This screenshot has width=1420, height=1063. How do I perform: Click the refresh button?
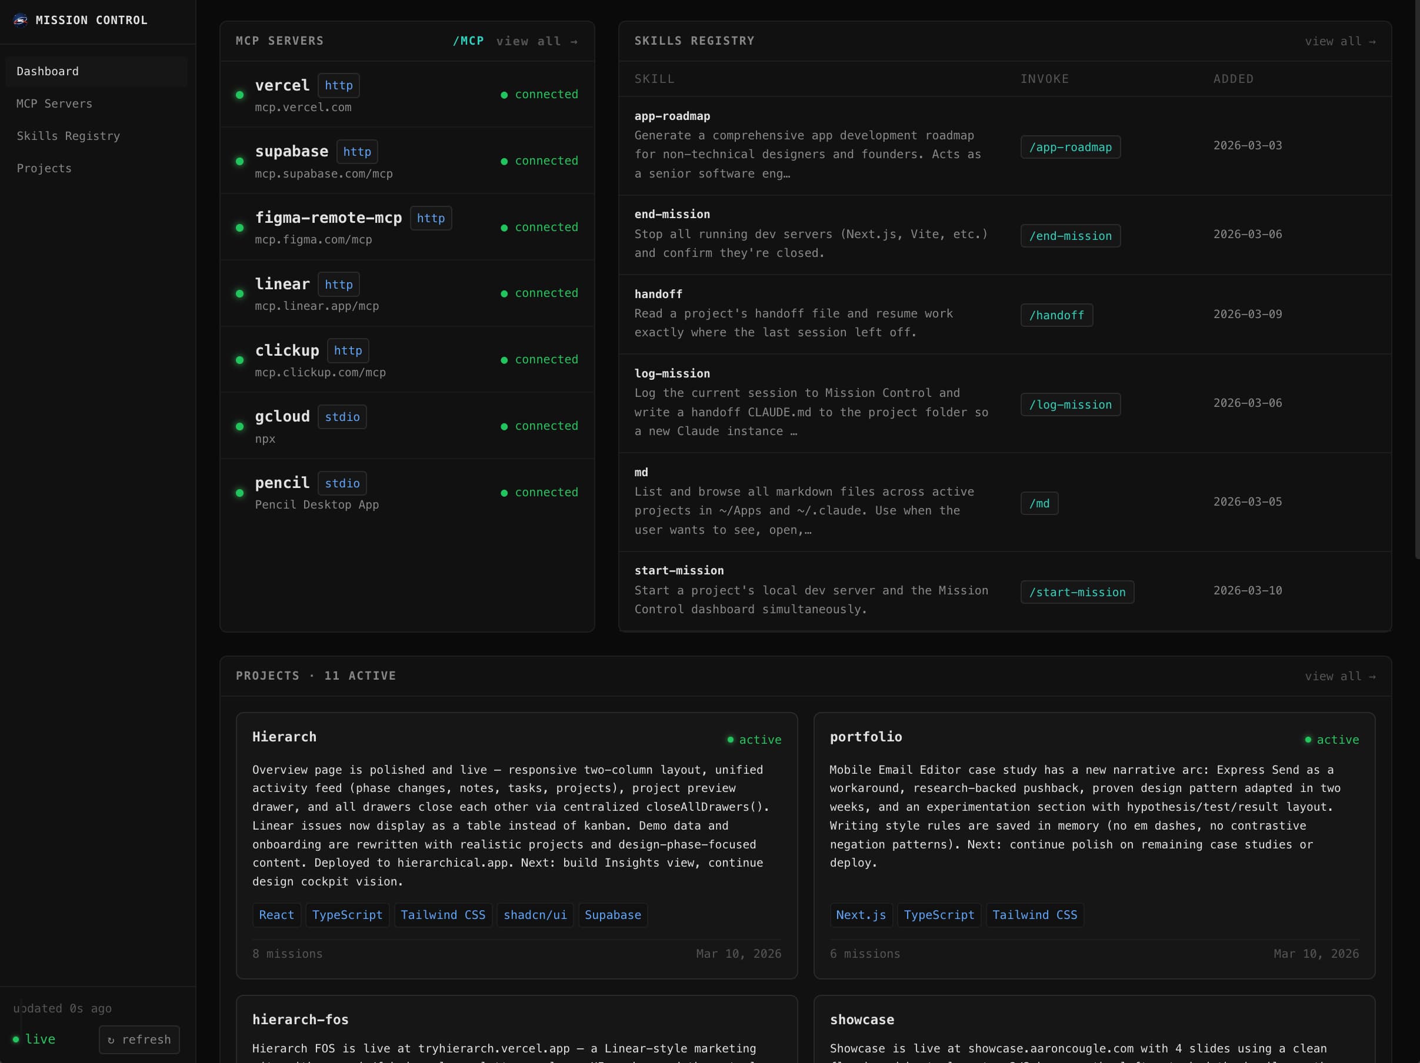[x=139, y=1040]
